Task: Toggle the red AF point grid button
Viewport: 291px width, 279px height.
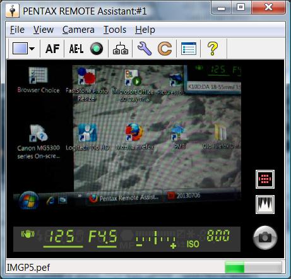Action: coord(265,179)
